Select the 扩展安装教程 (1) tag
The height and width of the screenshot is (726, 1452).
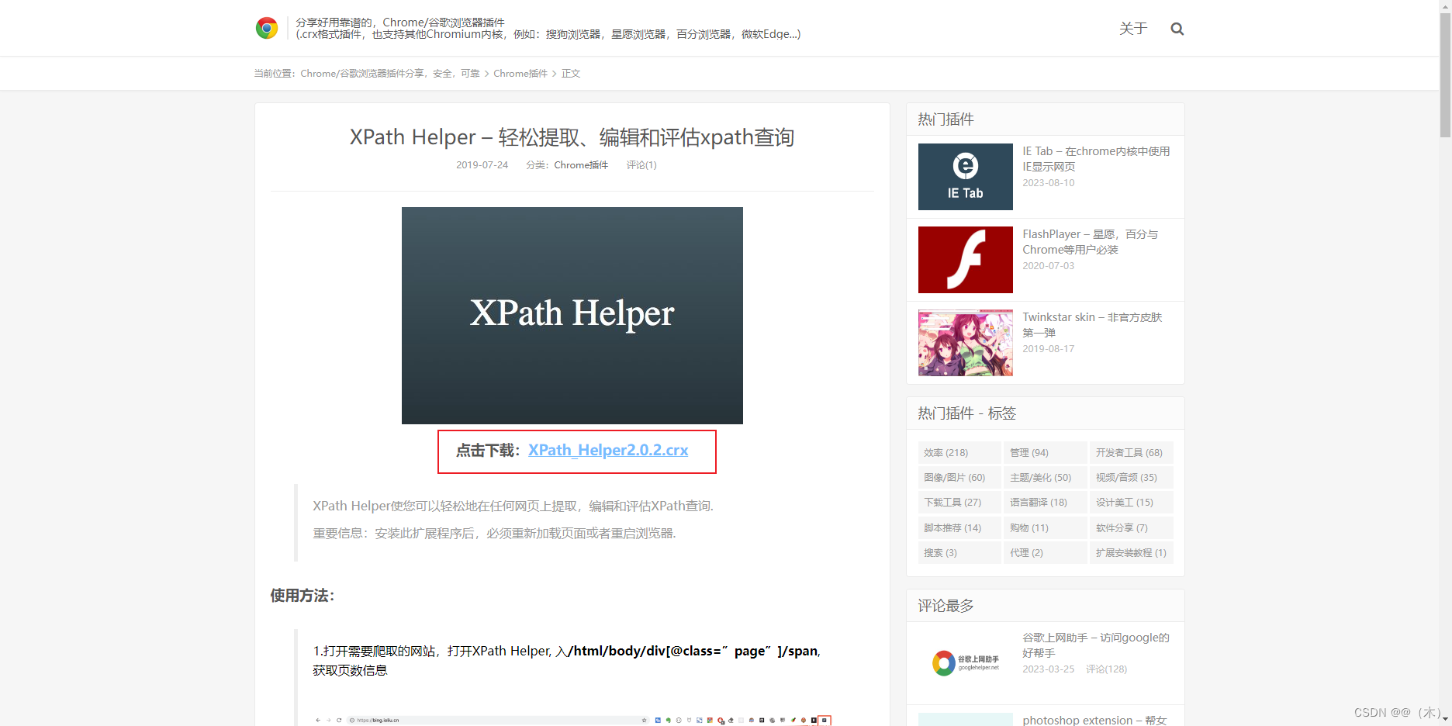[1132, 553]
